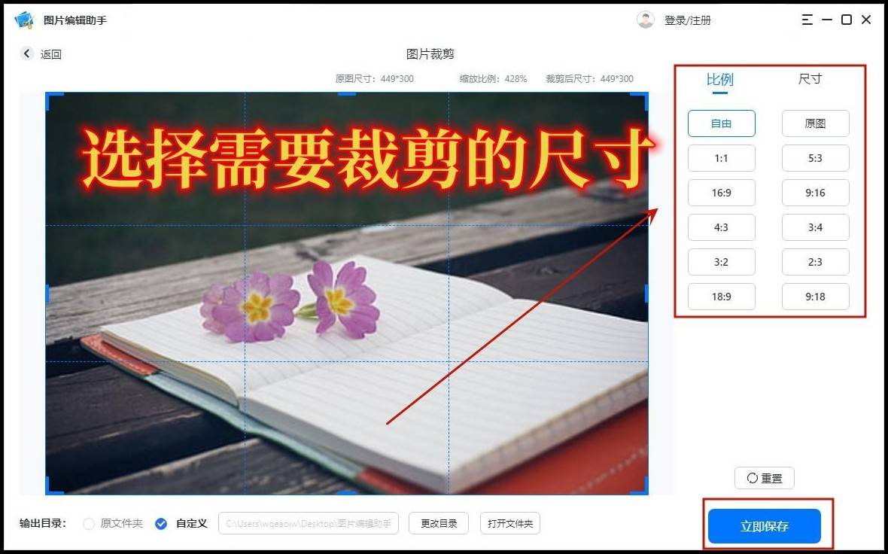Click the user avatar icon
888x554 pixels.
pos(645,20)
